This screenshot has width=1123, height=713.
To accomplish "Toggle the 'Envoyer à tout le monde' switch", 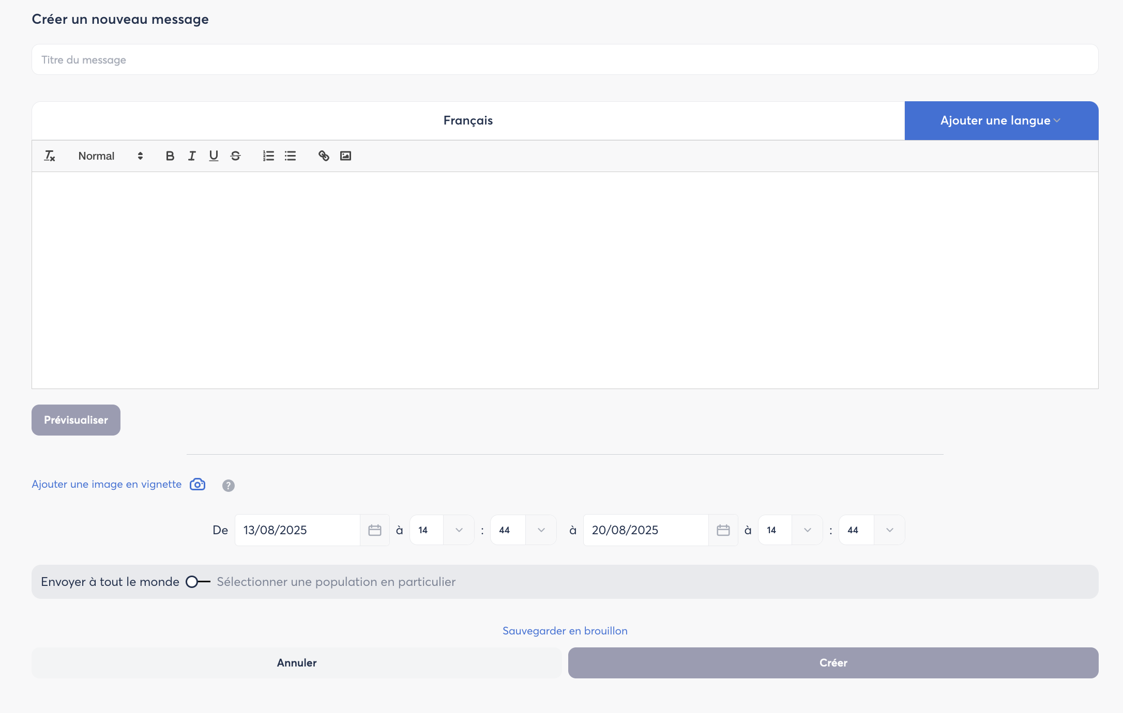I will pyautogui.click(x=198, y=582).
